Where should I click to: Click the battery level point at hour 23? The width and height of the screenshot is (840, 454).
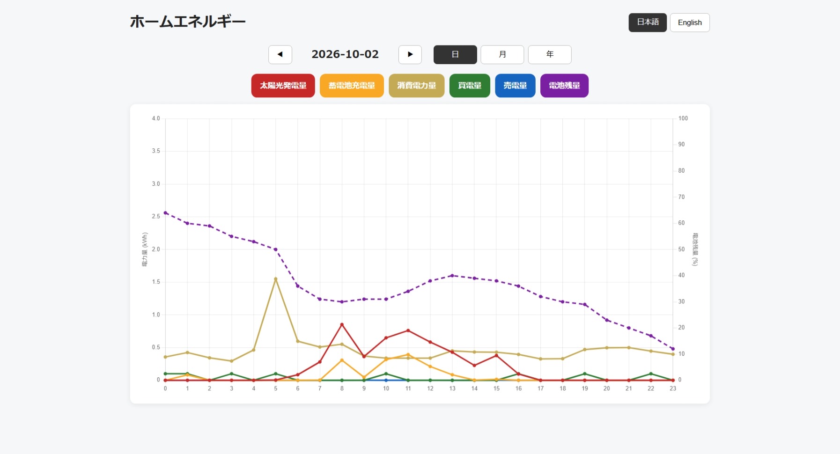(x=673, y=349)
